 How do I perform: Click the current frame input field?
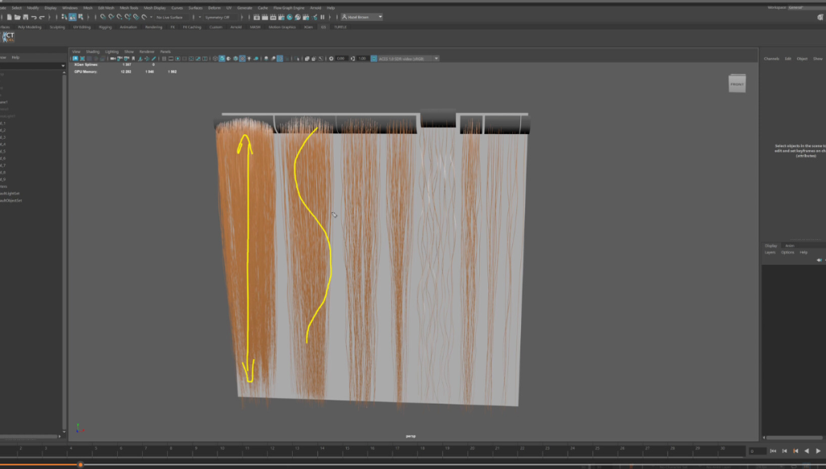pos(757,451)
